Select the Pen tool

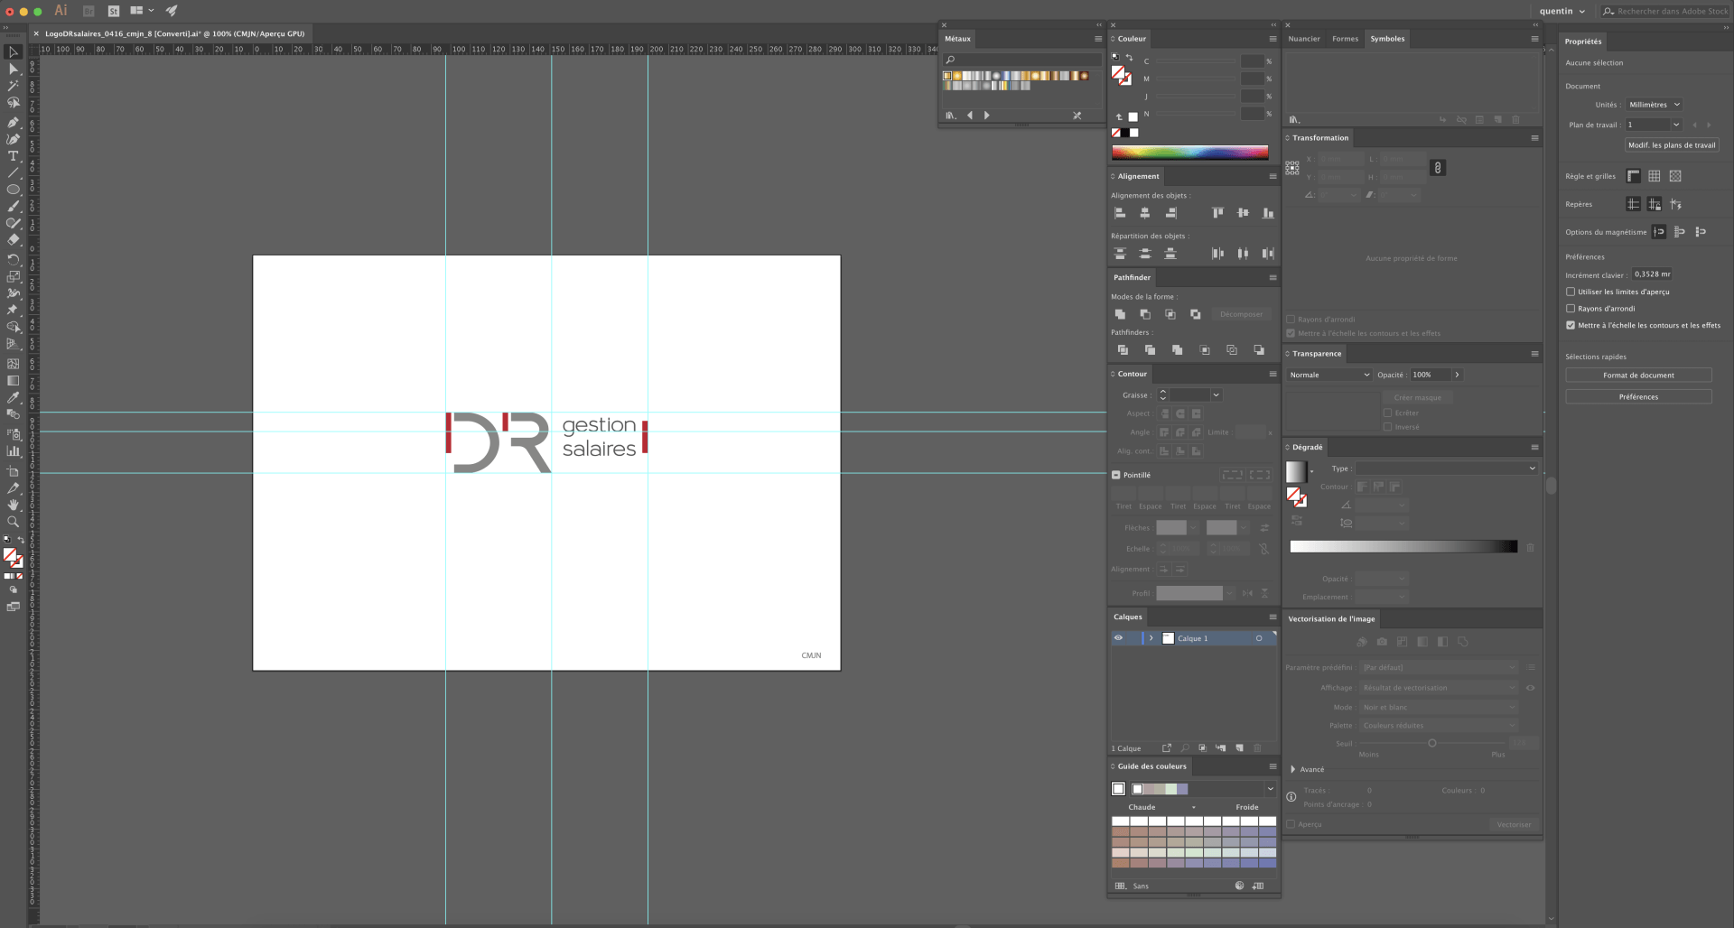(14, 123)
